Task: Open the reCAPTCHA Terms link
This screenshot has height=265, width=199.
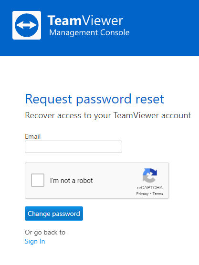Action: tap(157, 194)
